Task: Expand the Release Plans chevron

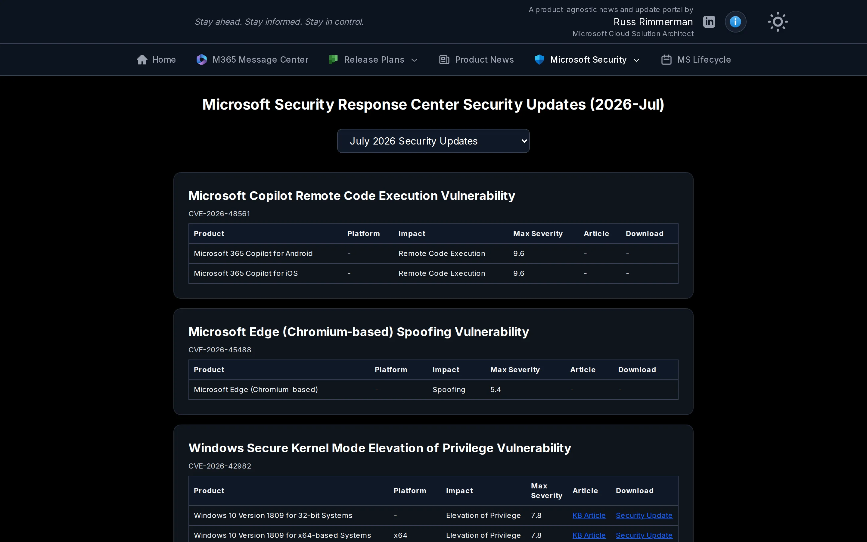Action: point(415,60)
